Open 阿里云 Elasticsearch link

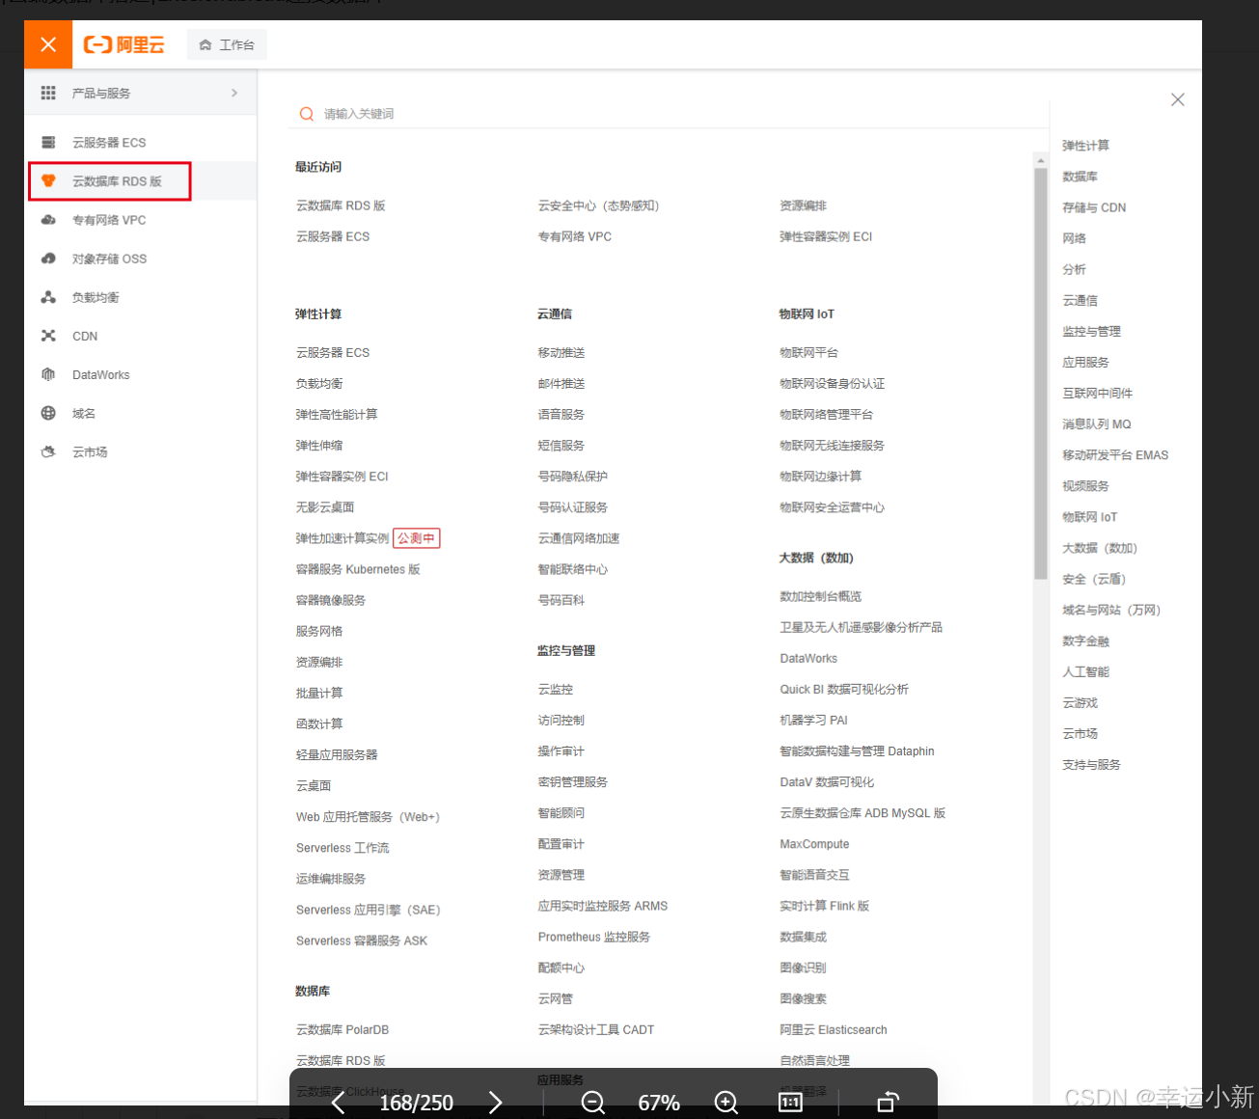(x=834, y=1029)
